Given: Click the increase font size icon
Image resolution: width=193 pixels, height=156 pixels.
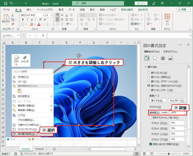Looking at the screenshot, I should coord(40,20).
